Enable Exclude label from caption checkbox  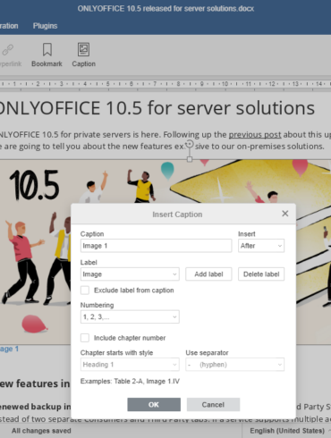[x=85, y=291]
